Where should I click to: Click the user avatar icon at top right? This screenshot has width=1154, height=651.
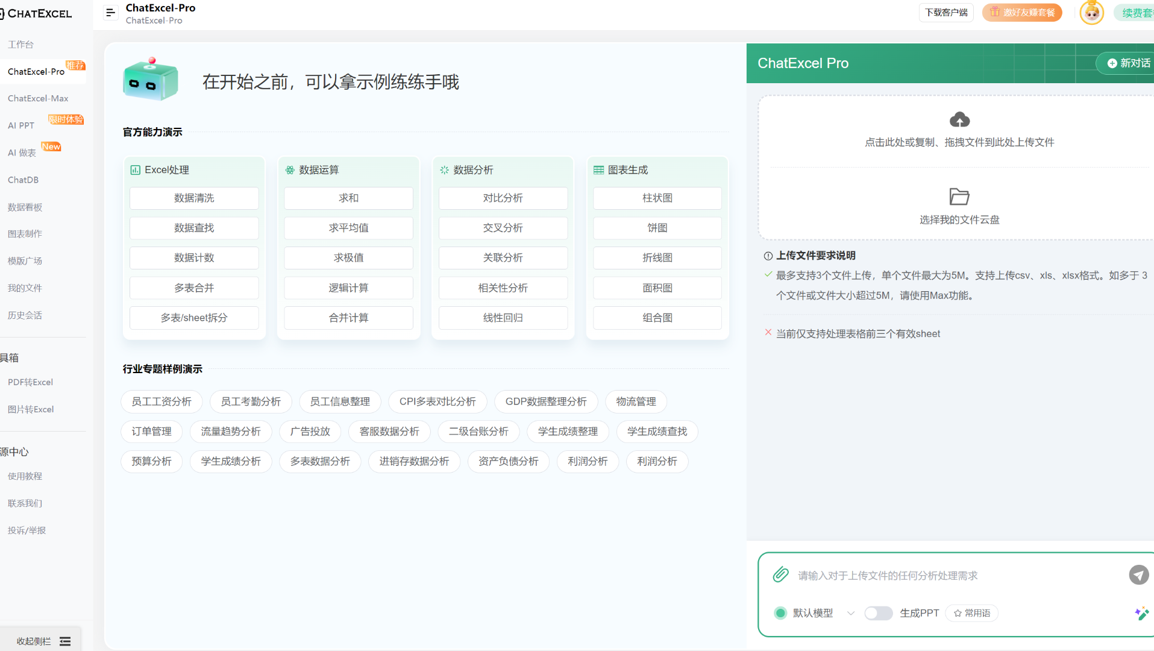1091,12
